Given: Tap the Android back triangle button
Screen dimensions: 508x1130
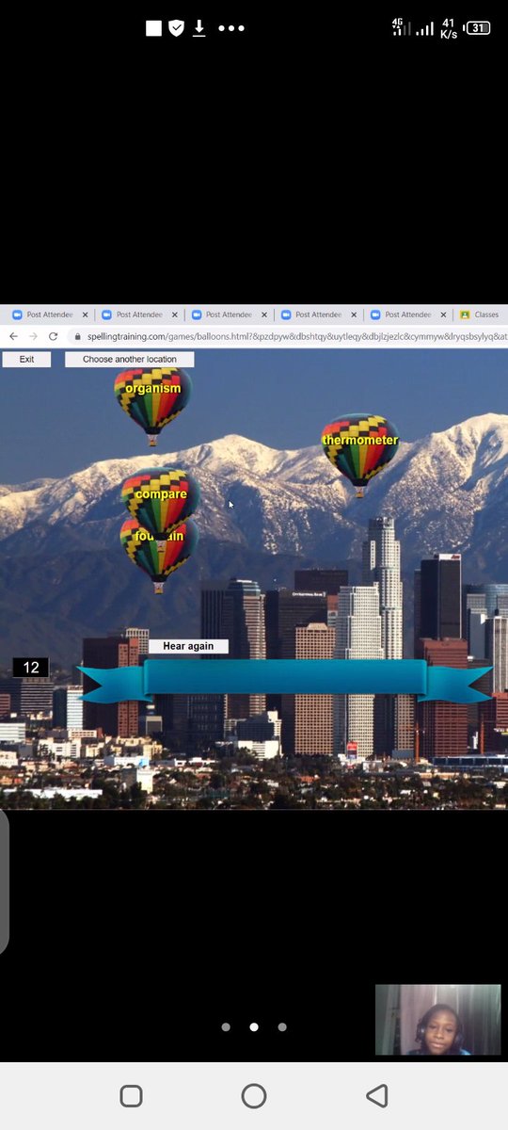Looking at the screenshot, I should 377,1096.
